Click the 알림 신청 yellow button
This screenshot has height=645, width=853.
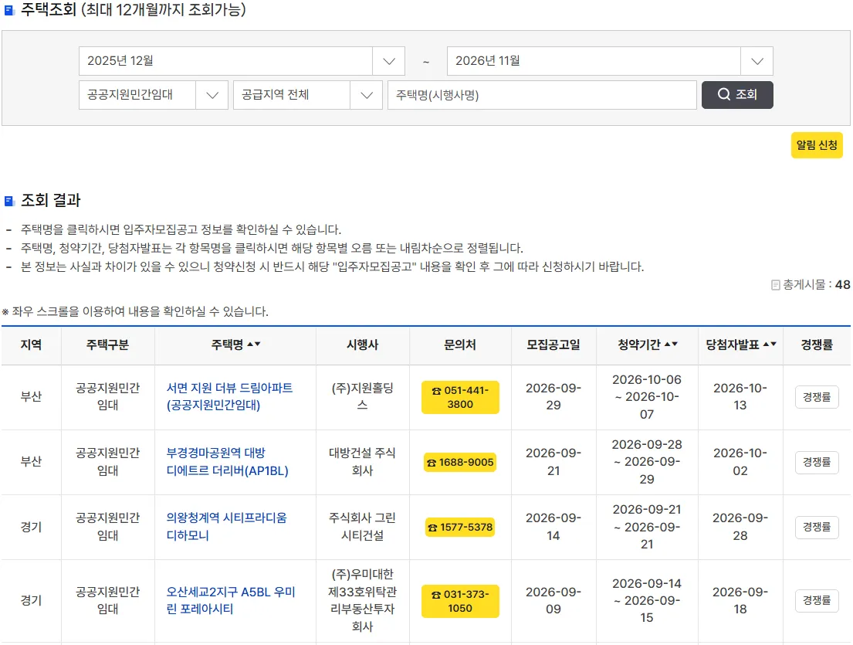pyautogui.click(x=817, y=145)
